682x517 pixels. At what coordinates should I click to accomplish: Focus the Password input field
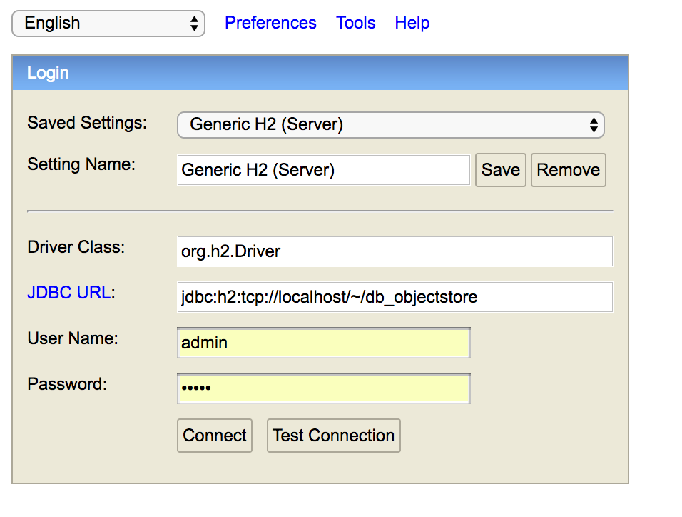(x=323, y=388)
